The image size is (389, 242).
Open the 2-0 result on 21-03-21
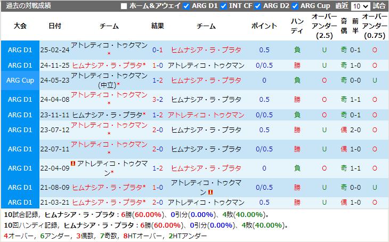158,202
